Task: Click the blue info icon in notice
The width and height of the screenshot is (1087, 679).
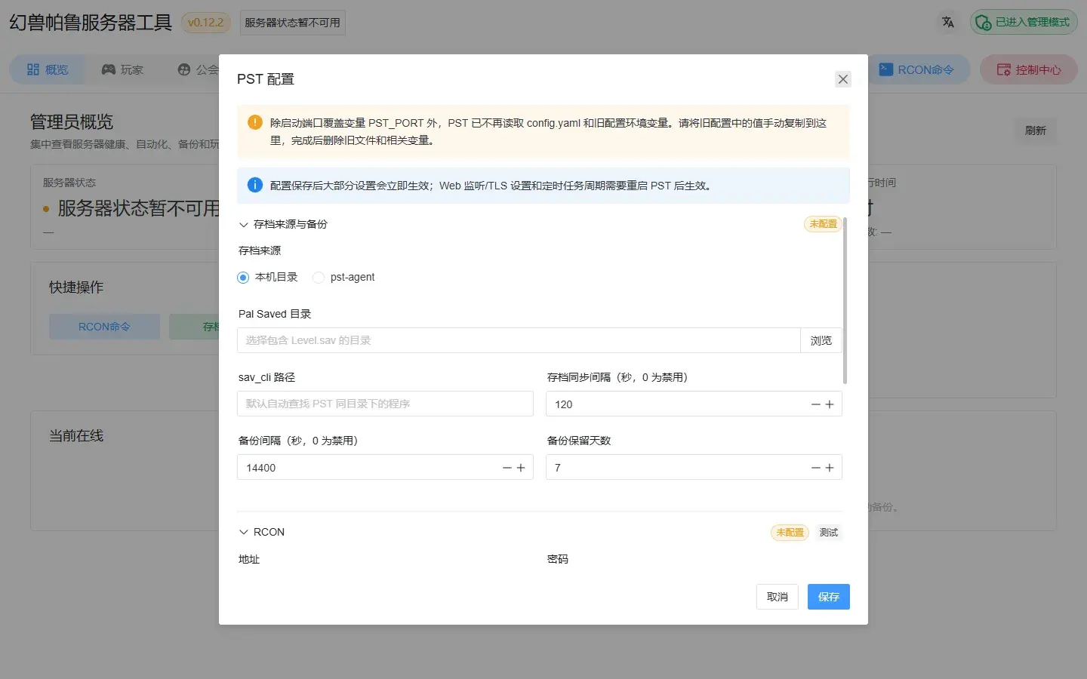Action: coord(255,185)
